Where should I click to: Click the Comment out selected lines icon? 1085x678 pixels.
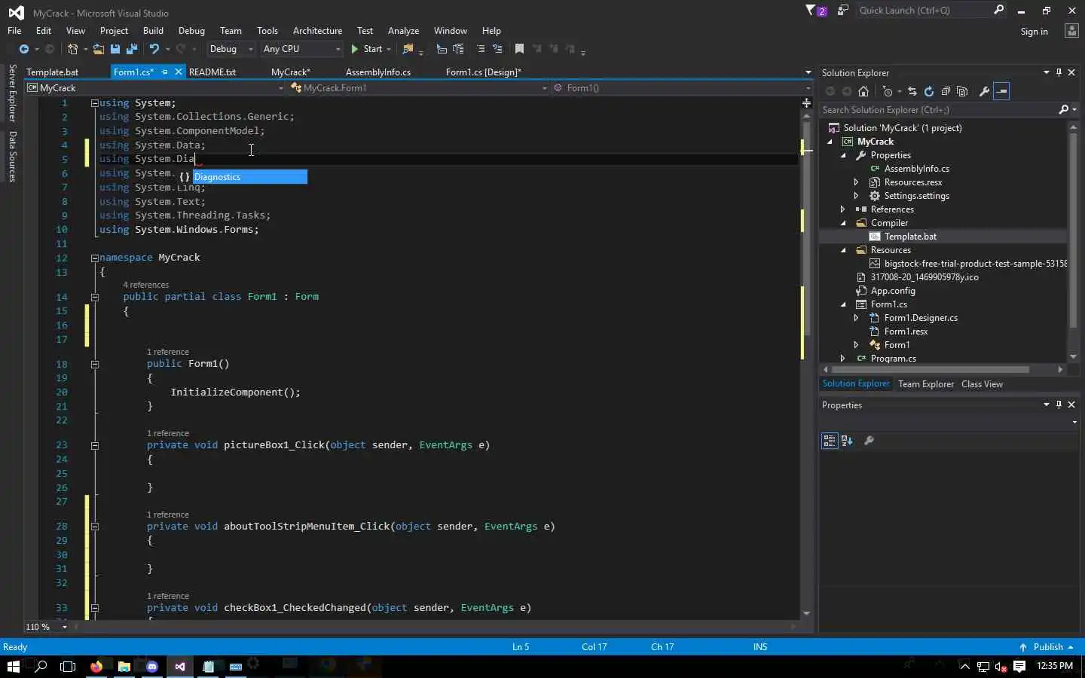pos(481,49)
